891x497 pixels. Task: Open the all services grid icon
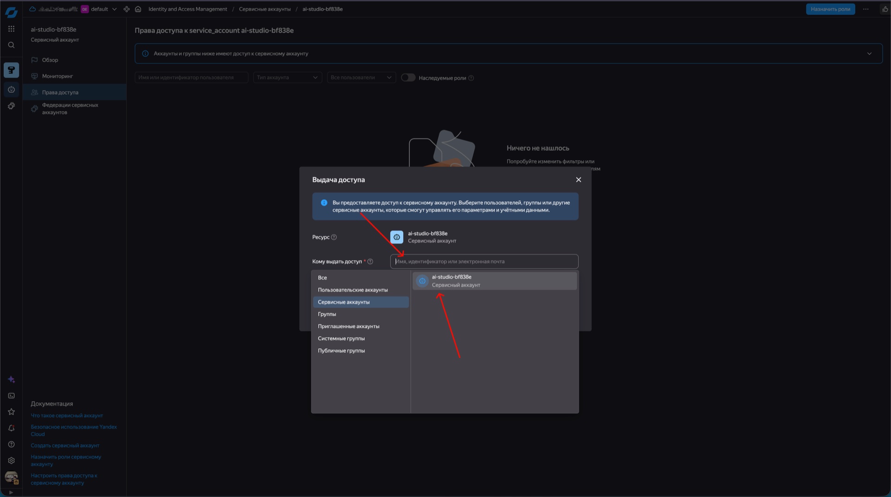point(11,29)
